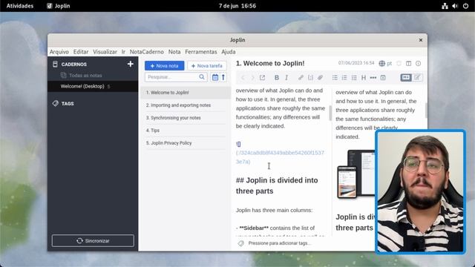Open the Ir menu

(x=123, y=52)
